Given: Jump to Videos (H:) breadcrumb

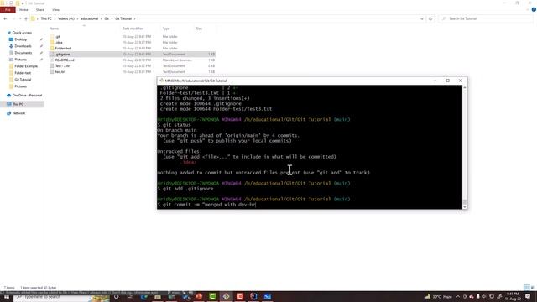Looking at the screenshot, I should point(66,18).
